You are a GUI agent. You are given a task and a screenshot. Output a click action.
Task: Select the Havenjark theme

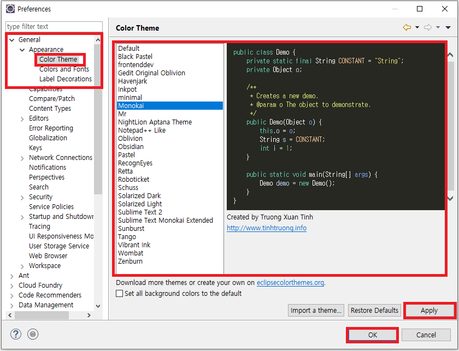coord(170,81)
